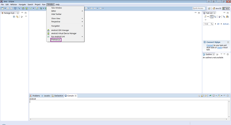This screenshot has width=231, height=125.
Task: Select the Task List tab
Action: pyautogui.click(x=209, y=13)
